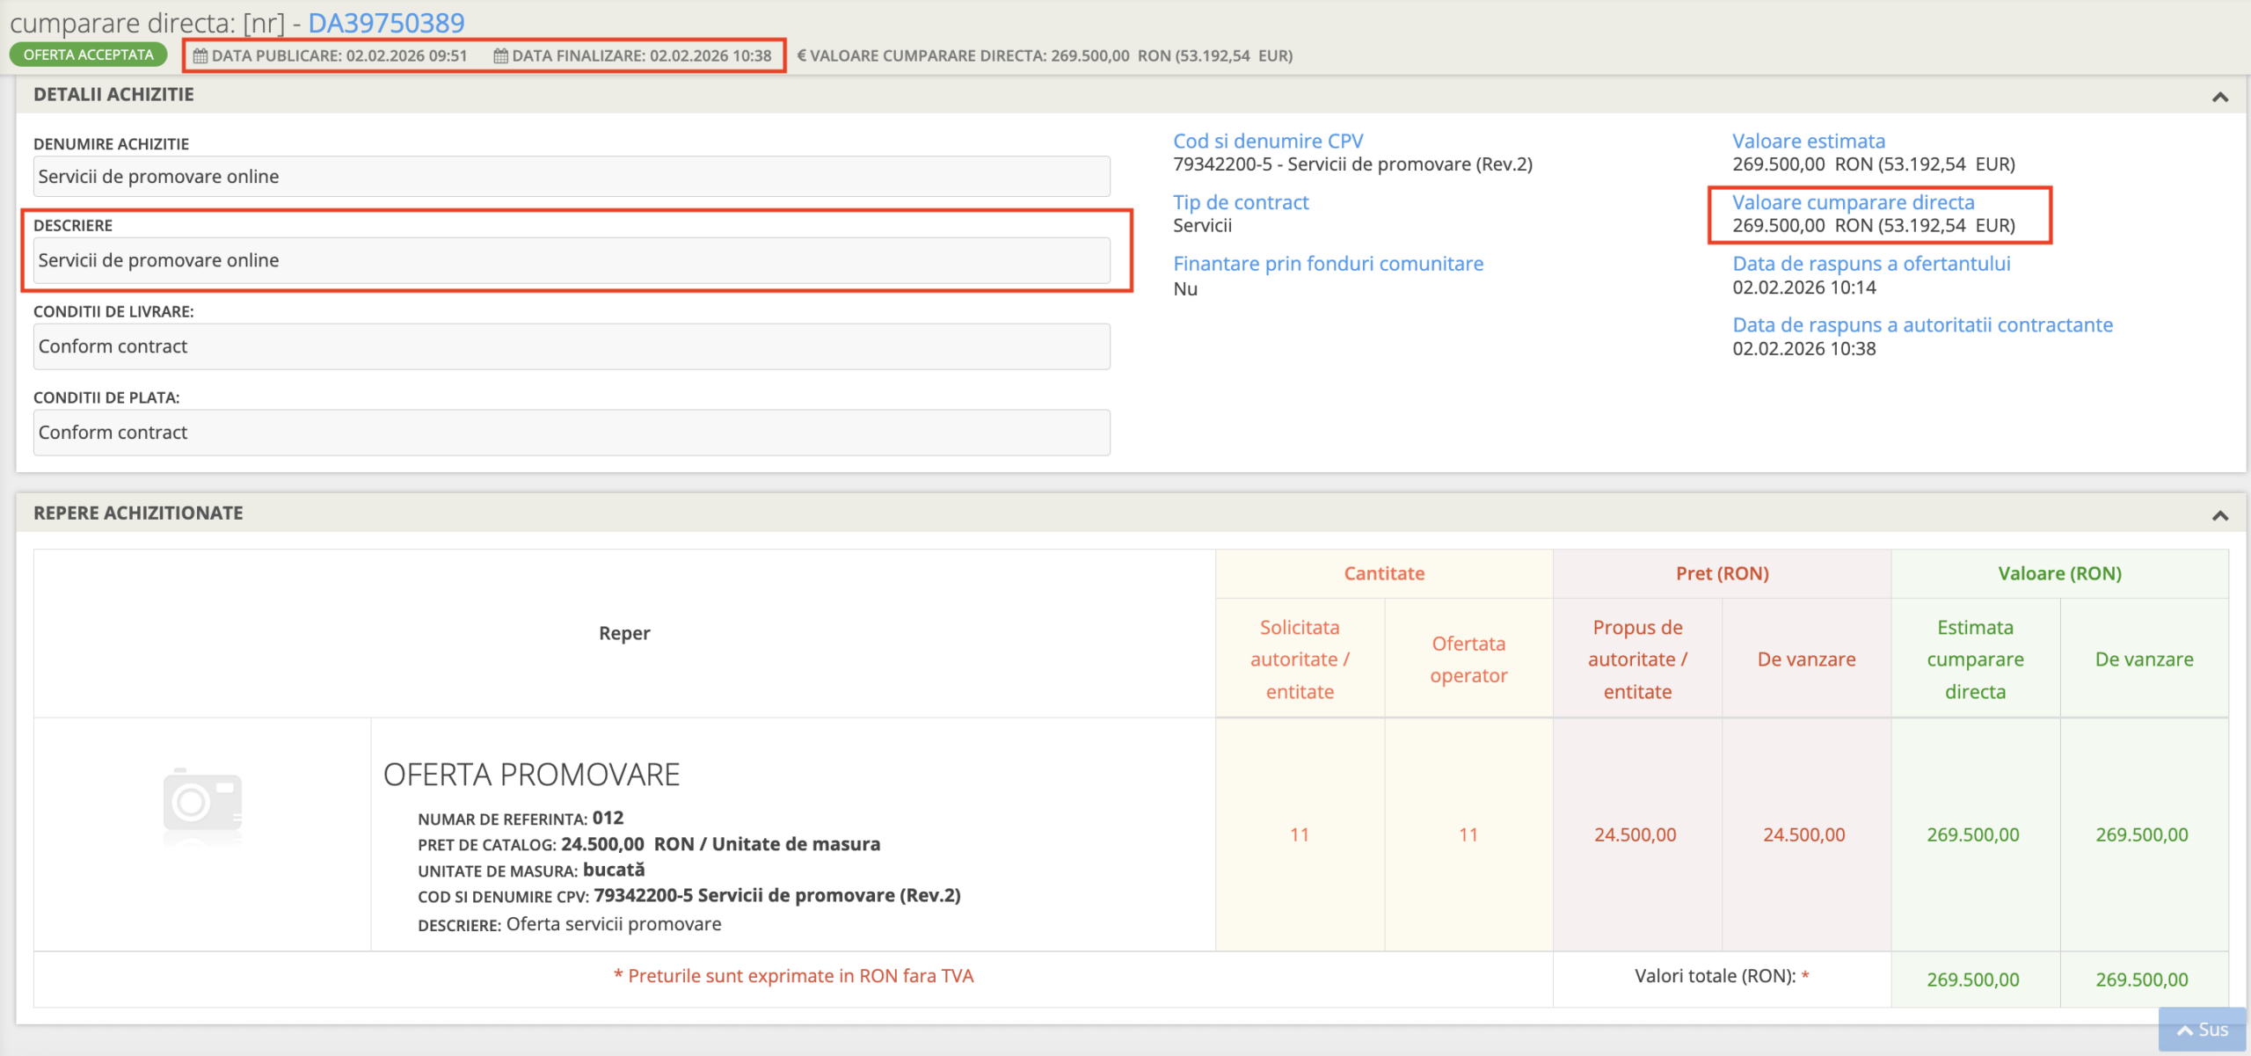Collapse the Detalii Achizitie section chevron
This screenshot has height=1056, width=2251.
click(2219, 97)
